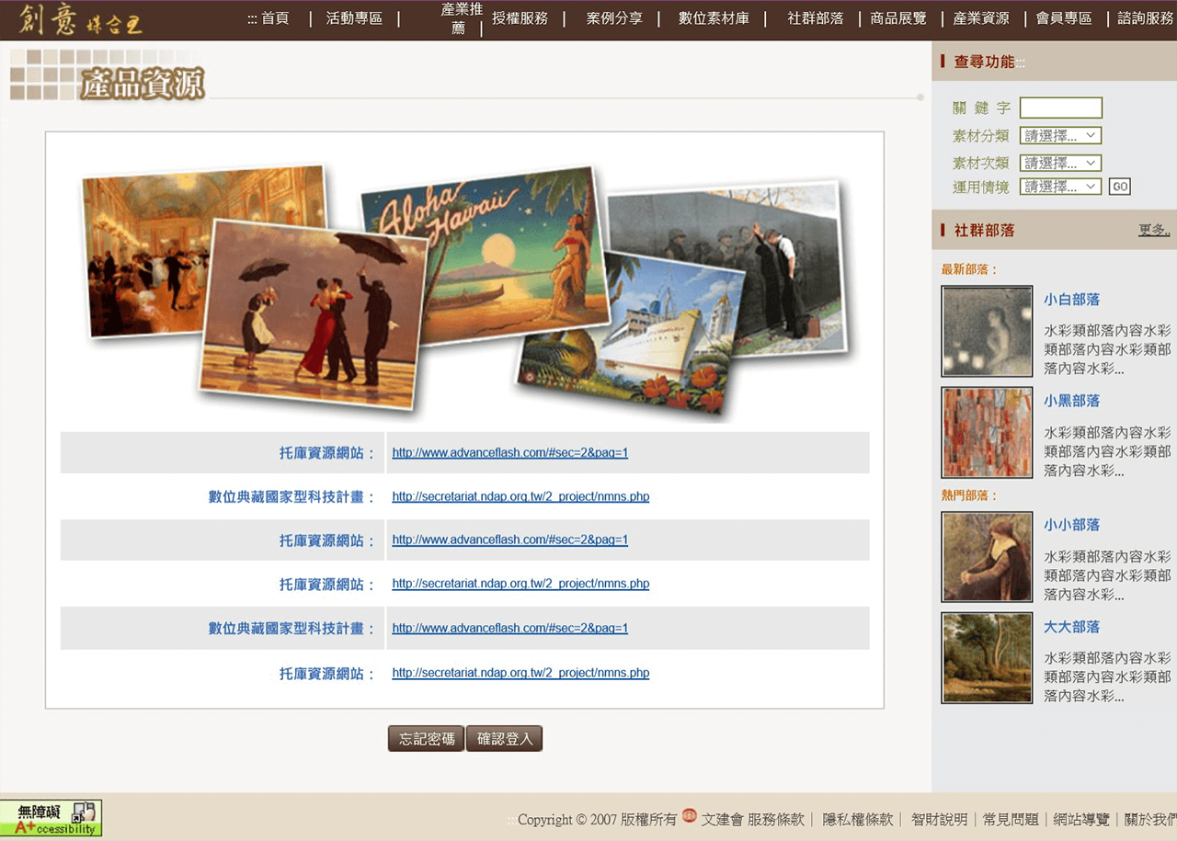
Task: Select 會員專區 in the top menu
Action: (x=1064, y=18)
